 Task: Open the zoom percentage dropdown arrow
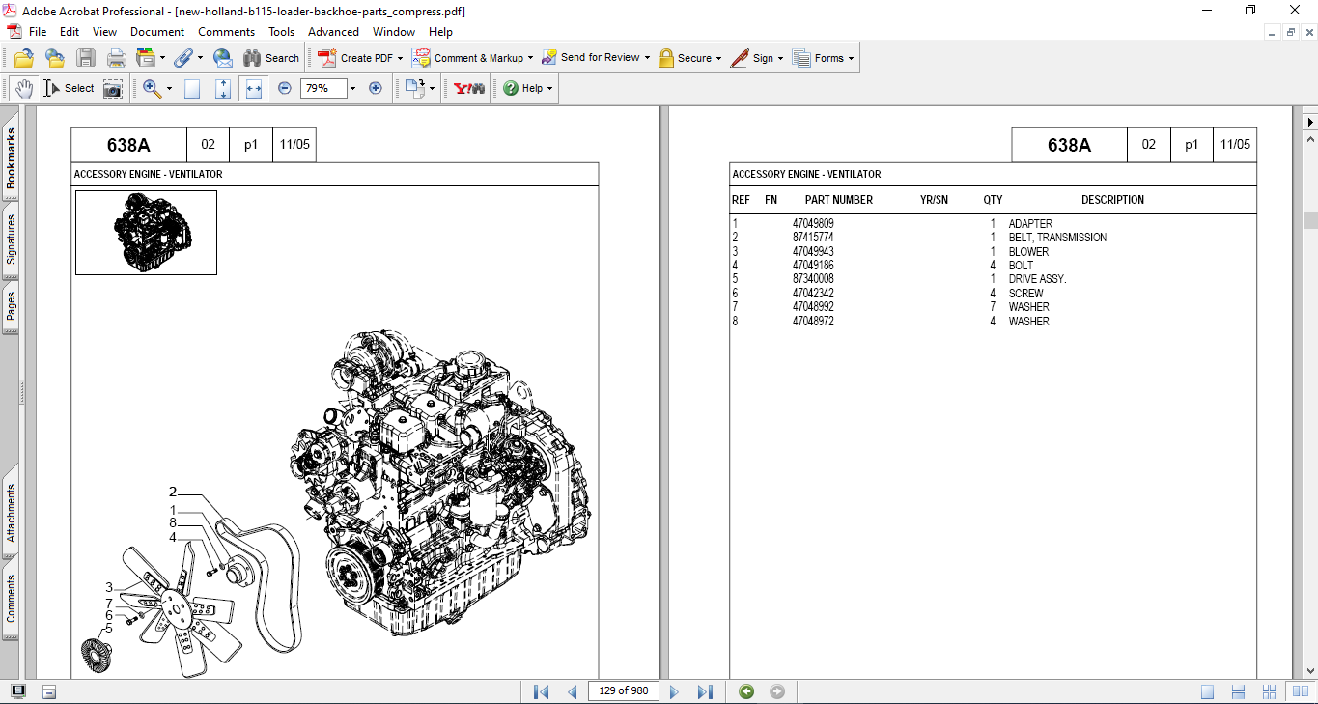352,88
